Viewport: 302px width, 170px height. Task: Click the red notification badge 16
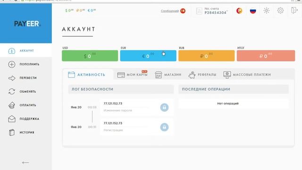[x=183, y=11]
